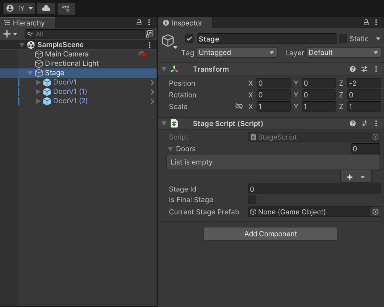This screenshot has height=307, width=384.
Task: Open Hierarchy panel more options menu
Action: 149,23
